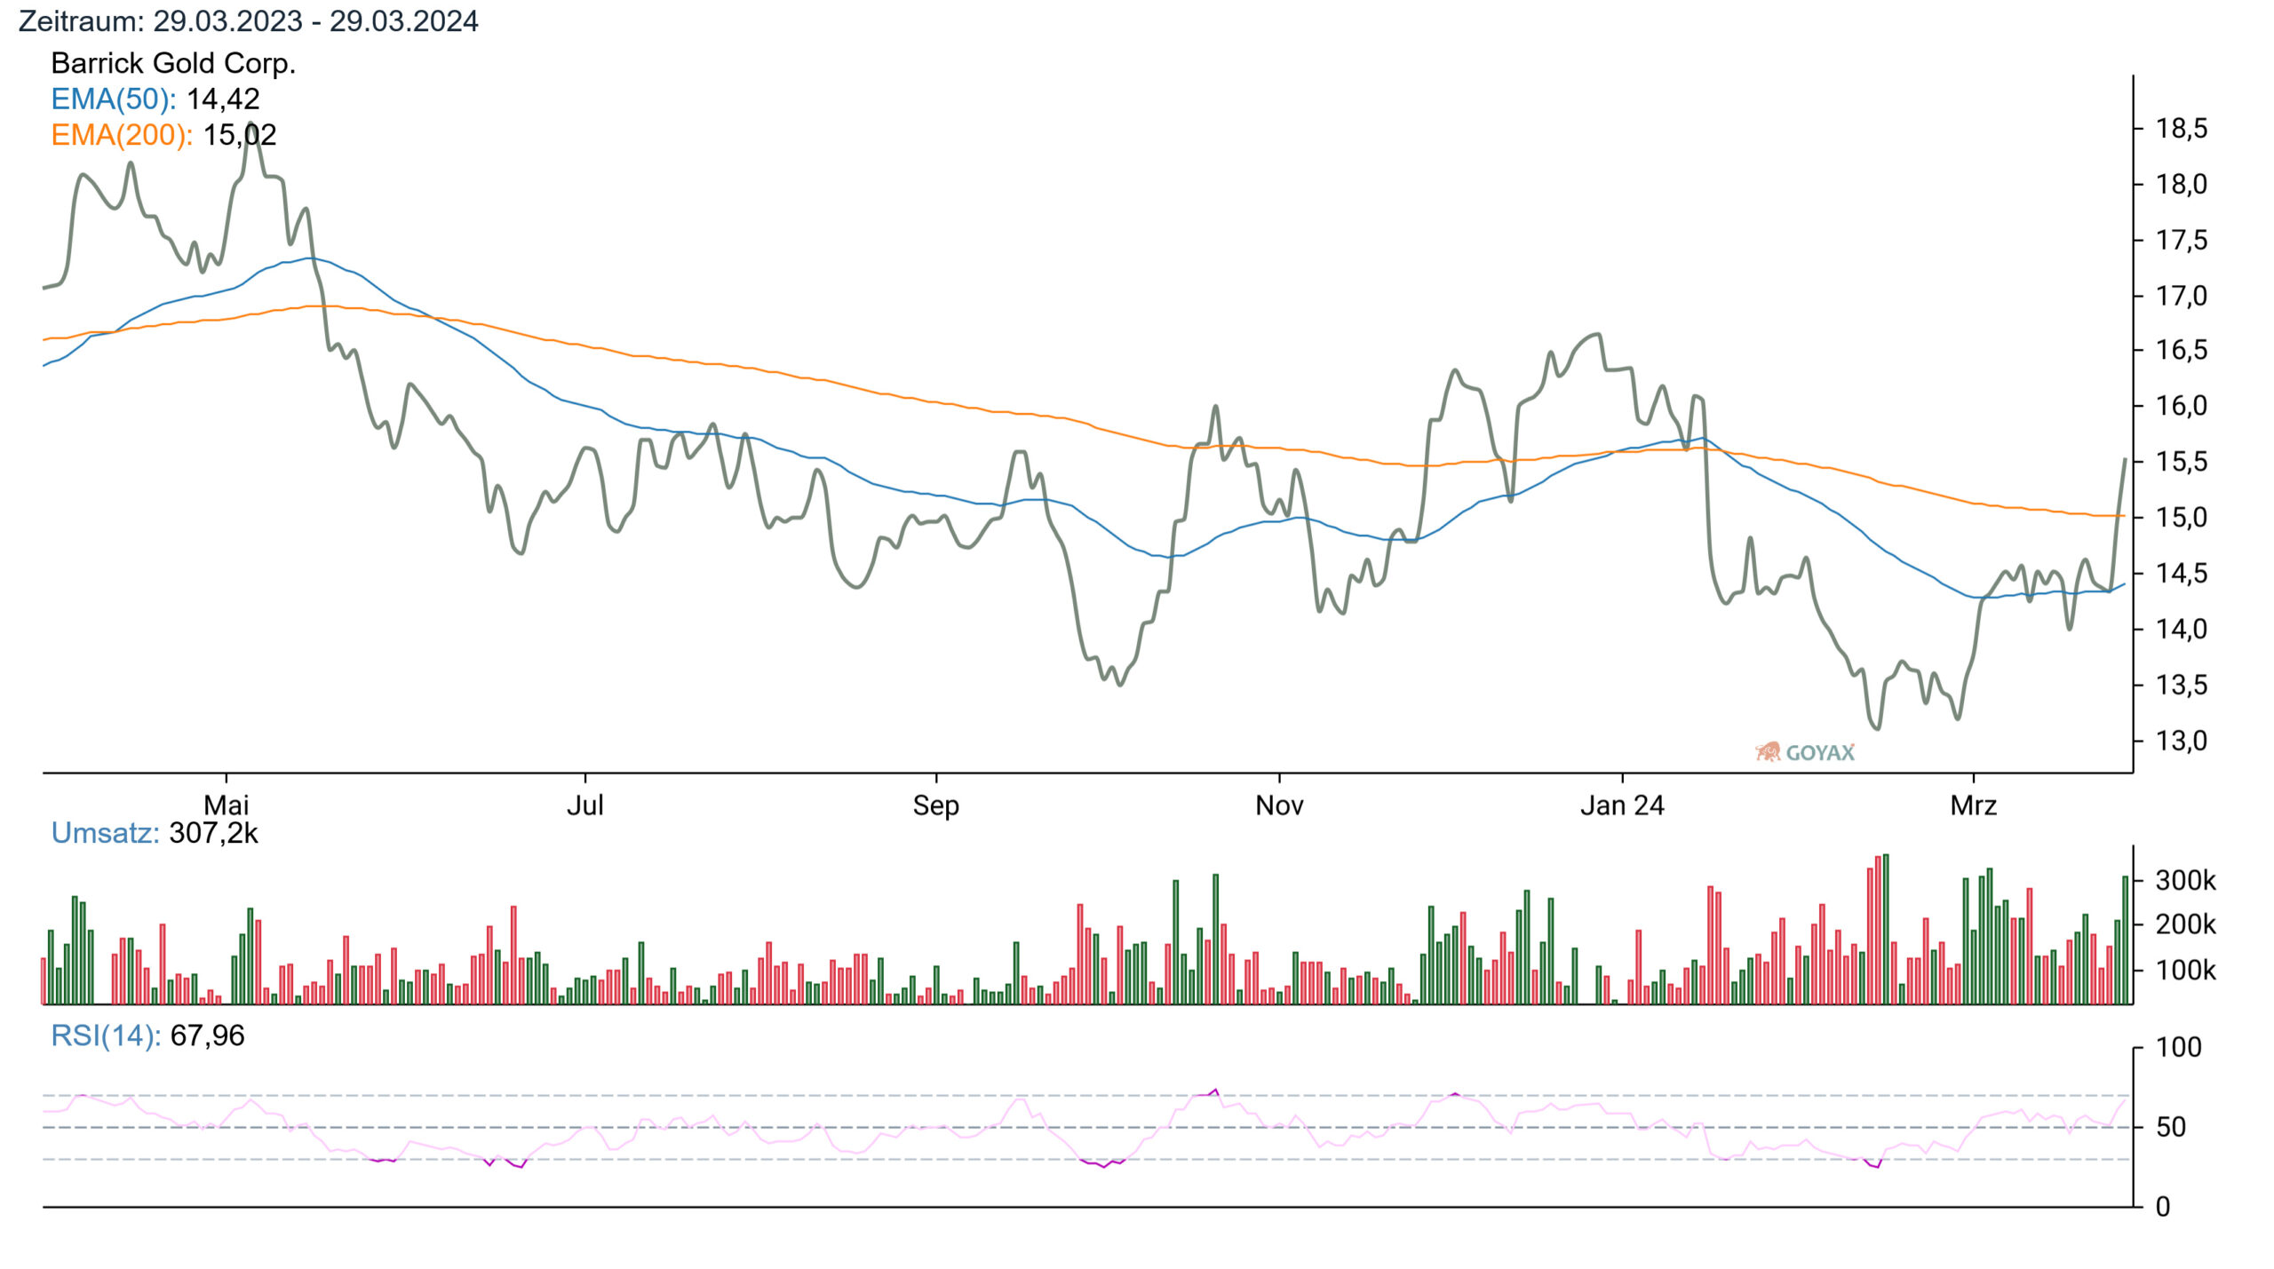Click the Mai x-axis label
The height and width of the screenshot is (1269, 2274).
(x=227, y=805)
